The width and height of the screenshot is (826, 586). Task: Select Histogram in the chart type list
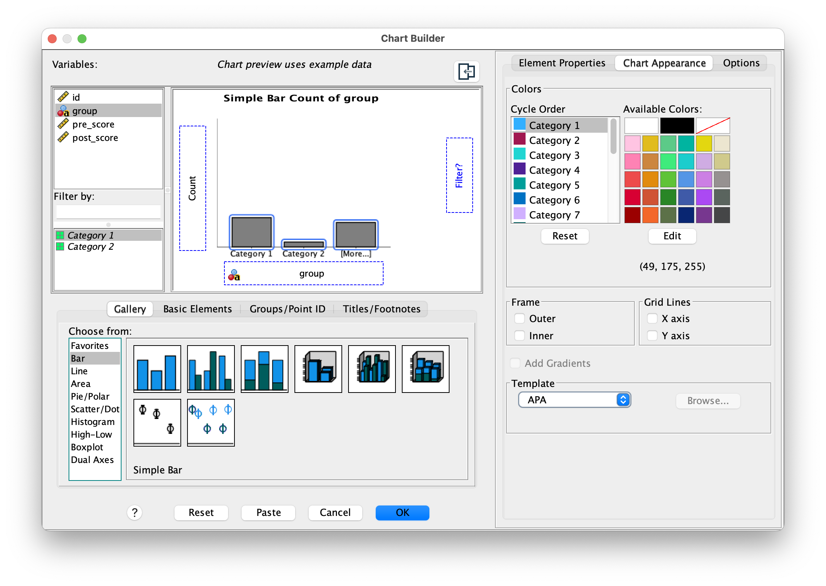93,422
